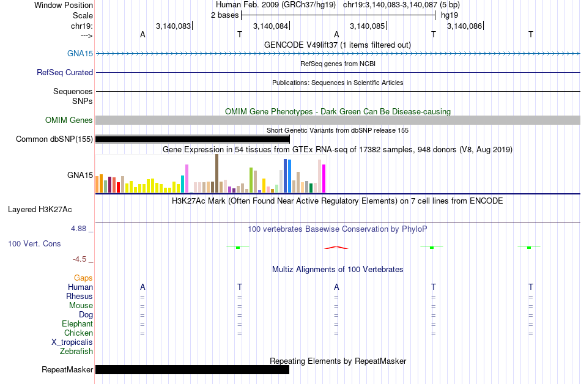Select the bright magenta GTEx expression bar
Viewport: 581px width, 384px height.
[324, 179]
